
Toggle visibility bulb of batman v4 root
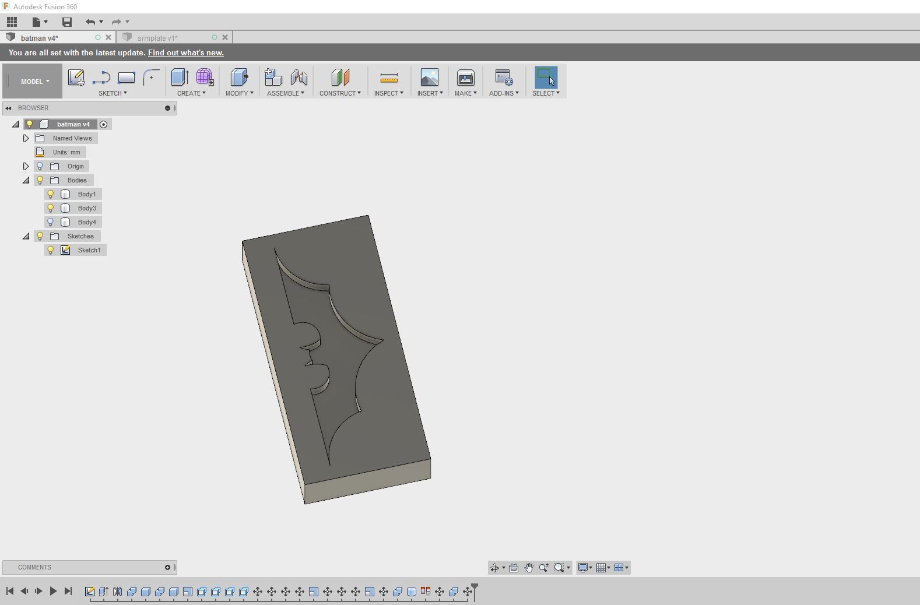[x=30, y=124]
